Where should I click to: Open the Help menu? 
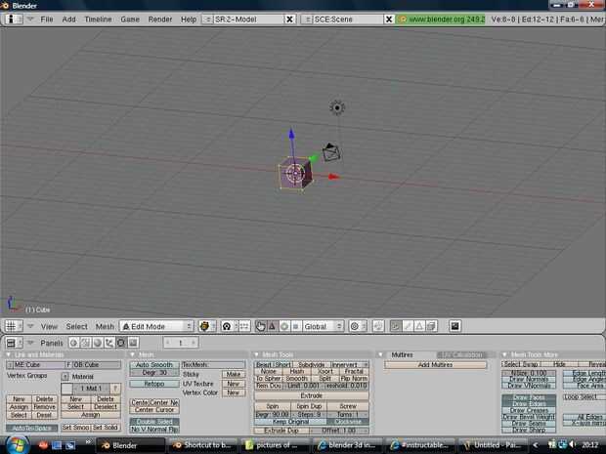point(189,19)
